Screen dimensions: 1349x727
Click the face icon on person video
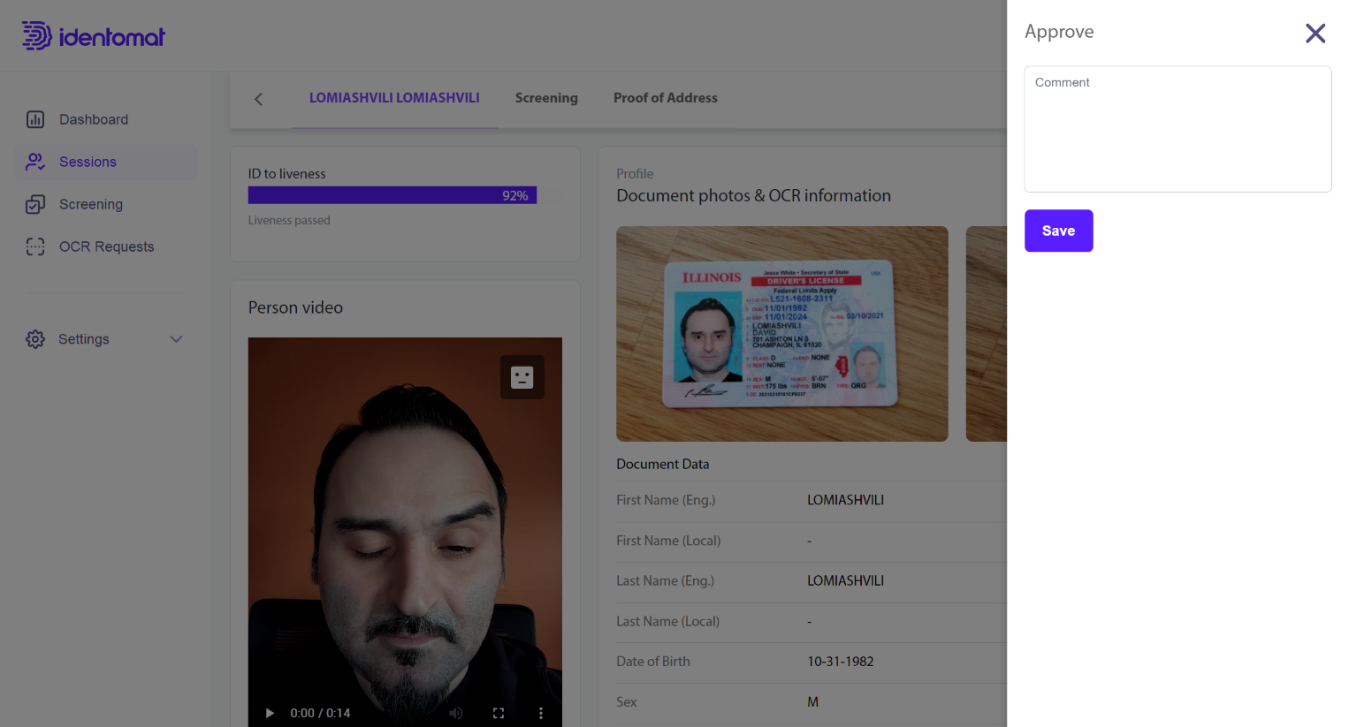pyautogui.click(x=522, y=377)
